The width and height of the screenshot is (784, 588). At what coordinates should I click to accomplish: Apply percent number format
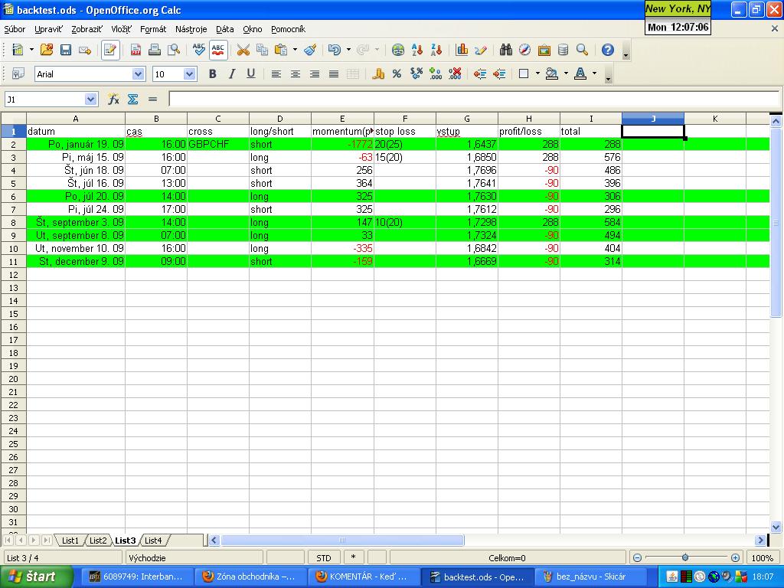397,73
